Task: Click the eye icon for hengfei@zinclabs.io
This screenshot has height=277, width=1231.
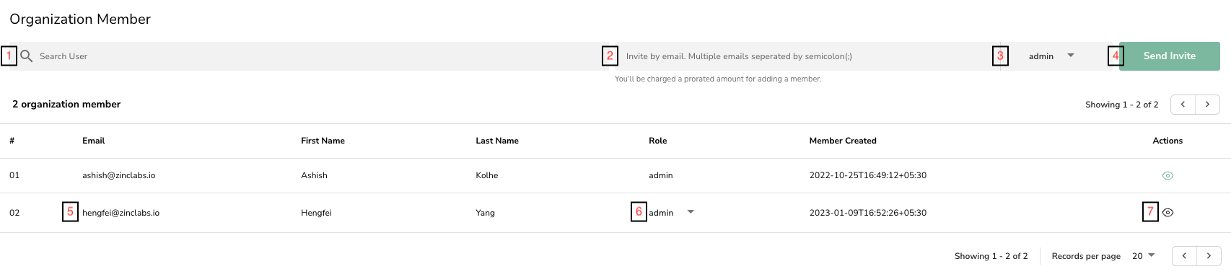Action: click(x=1168, y=213)
